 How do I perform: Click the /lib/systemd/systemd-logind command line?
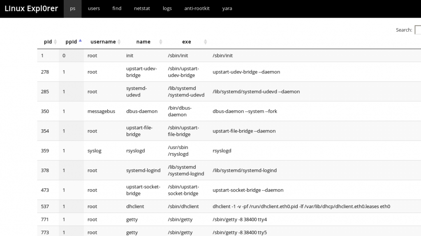(x=245, y=170)
